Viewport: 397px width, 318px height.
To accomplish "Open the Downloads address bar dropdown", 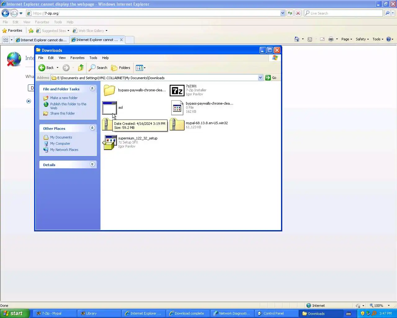I will click(x=260, y=78).
